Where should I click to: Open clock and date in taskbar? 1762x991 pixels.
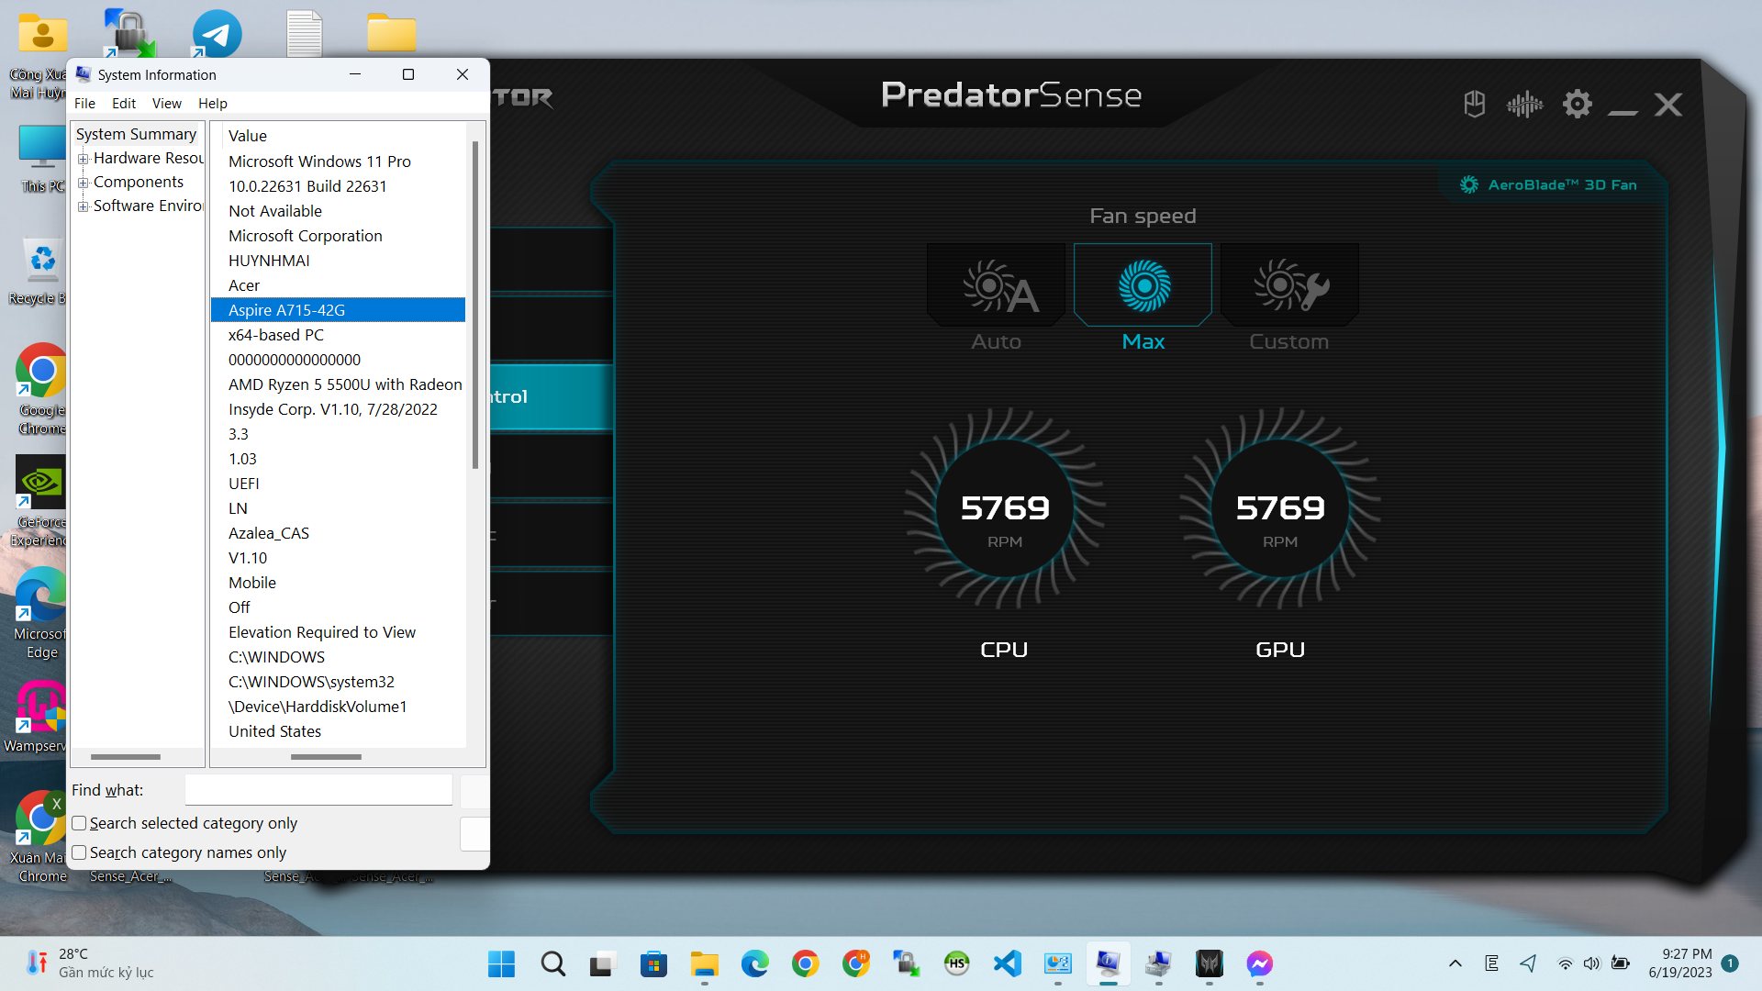[x=1679, y=963]
